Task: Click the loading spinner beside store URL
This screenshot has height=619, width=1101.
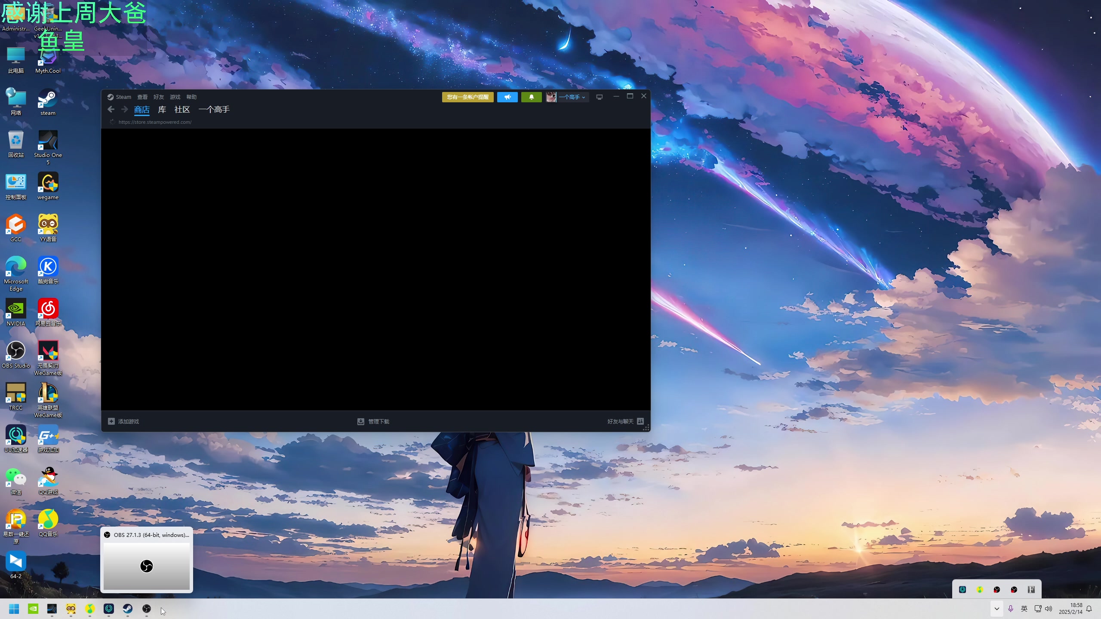Action: point(112,122)
